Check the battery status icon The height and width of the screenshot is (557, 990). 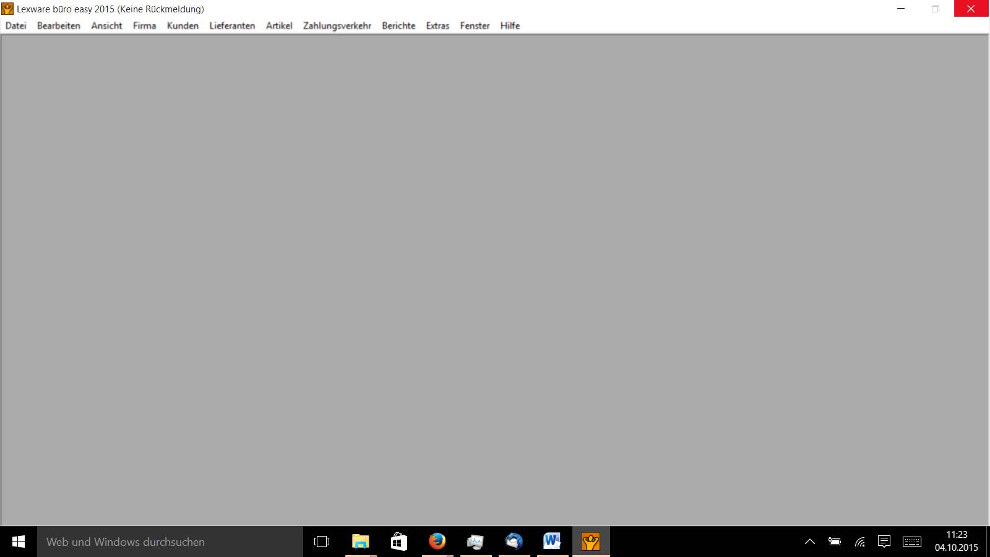(835, 542)
